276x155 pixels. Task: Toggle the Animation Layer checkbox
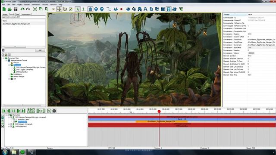pyautogui.click(x=14, y=120)
